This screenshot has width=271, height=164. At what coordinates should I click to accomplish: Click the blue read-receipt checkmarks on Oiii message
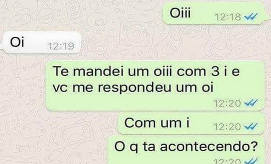pyautogui.click(x=251, y=17)
